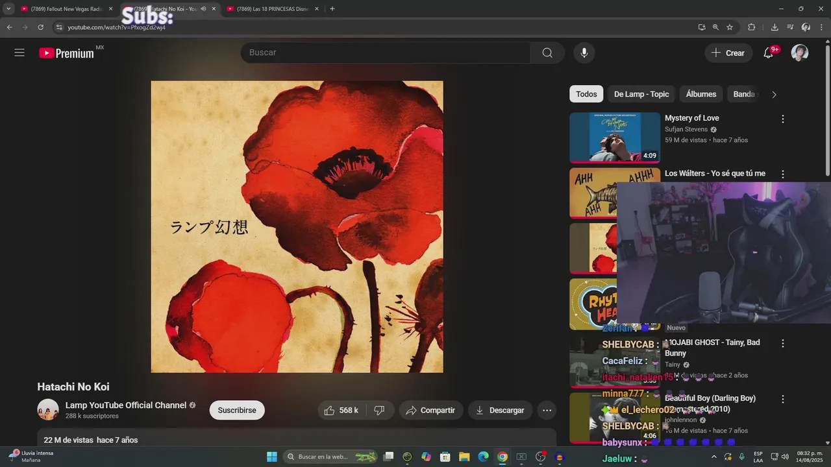Click the search magnifier button
The width and height of the screenshot is (831, 467).
click(x=547, y=53)
